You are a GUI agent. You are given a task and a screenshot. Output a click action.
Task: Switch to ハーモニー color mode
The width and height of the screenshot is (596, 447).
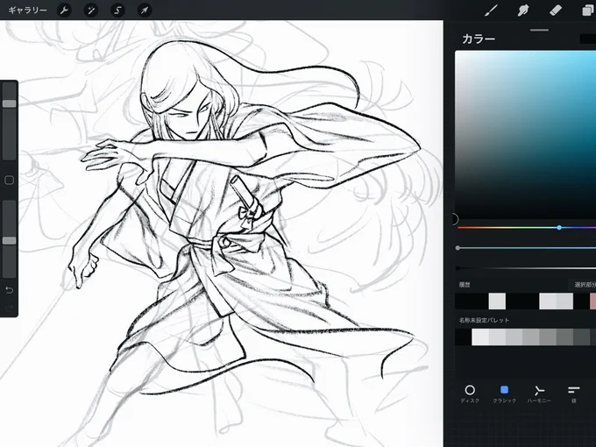pos(539,394)
